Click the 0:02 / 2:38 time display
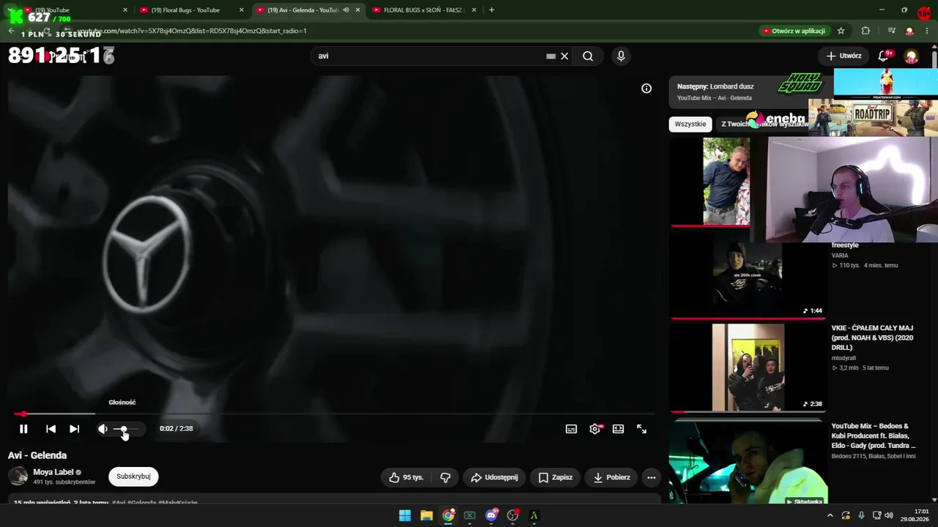The image size is (938, 527). tap(176, 429)
